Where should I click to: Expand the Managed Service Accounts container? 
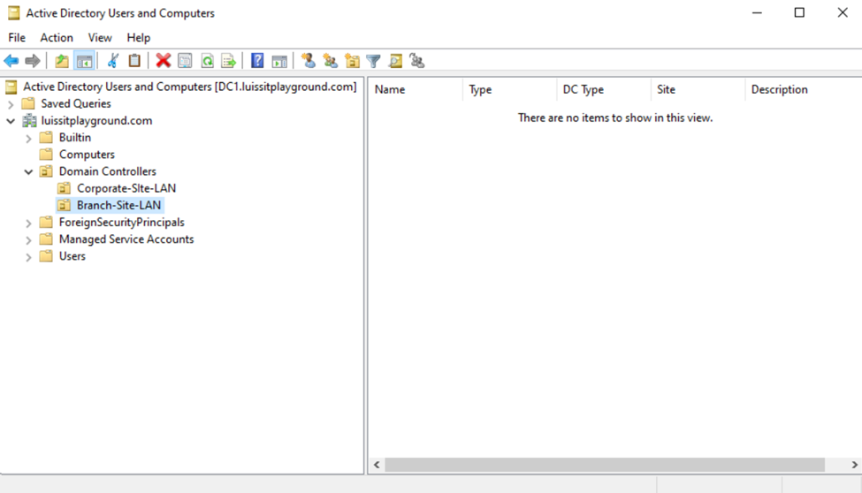pos(28,239)
